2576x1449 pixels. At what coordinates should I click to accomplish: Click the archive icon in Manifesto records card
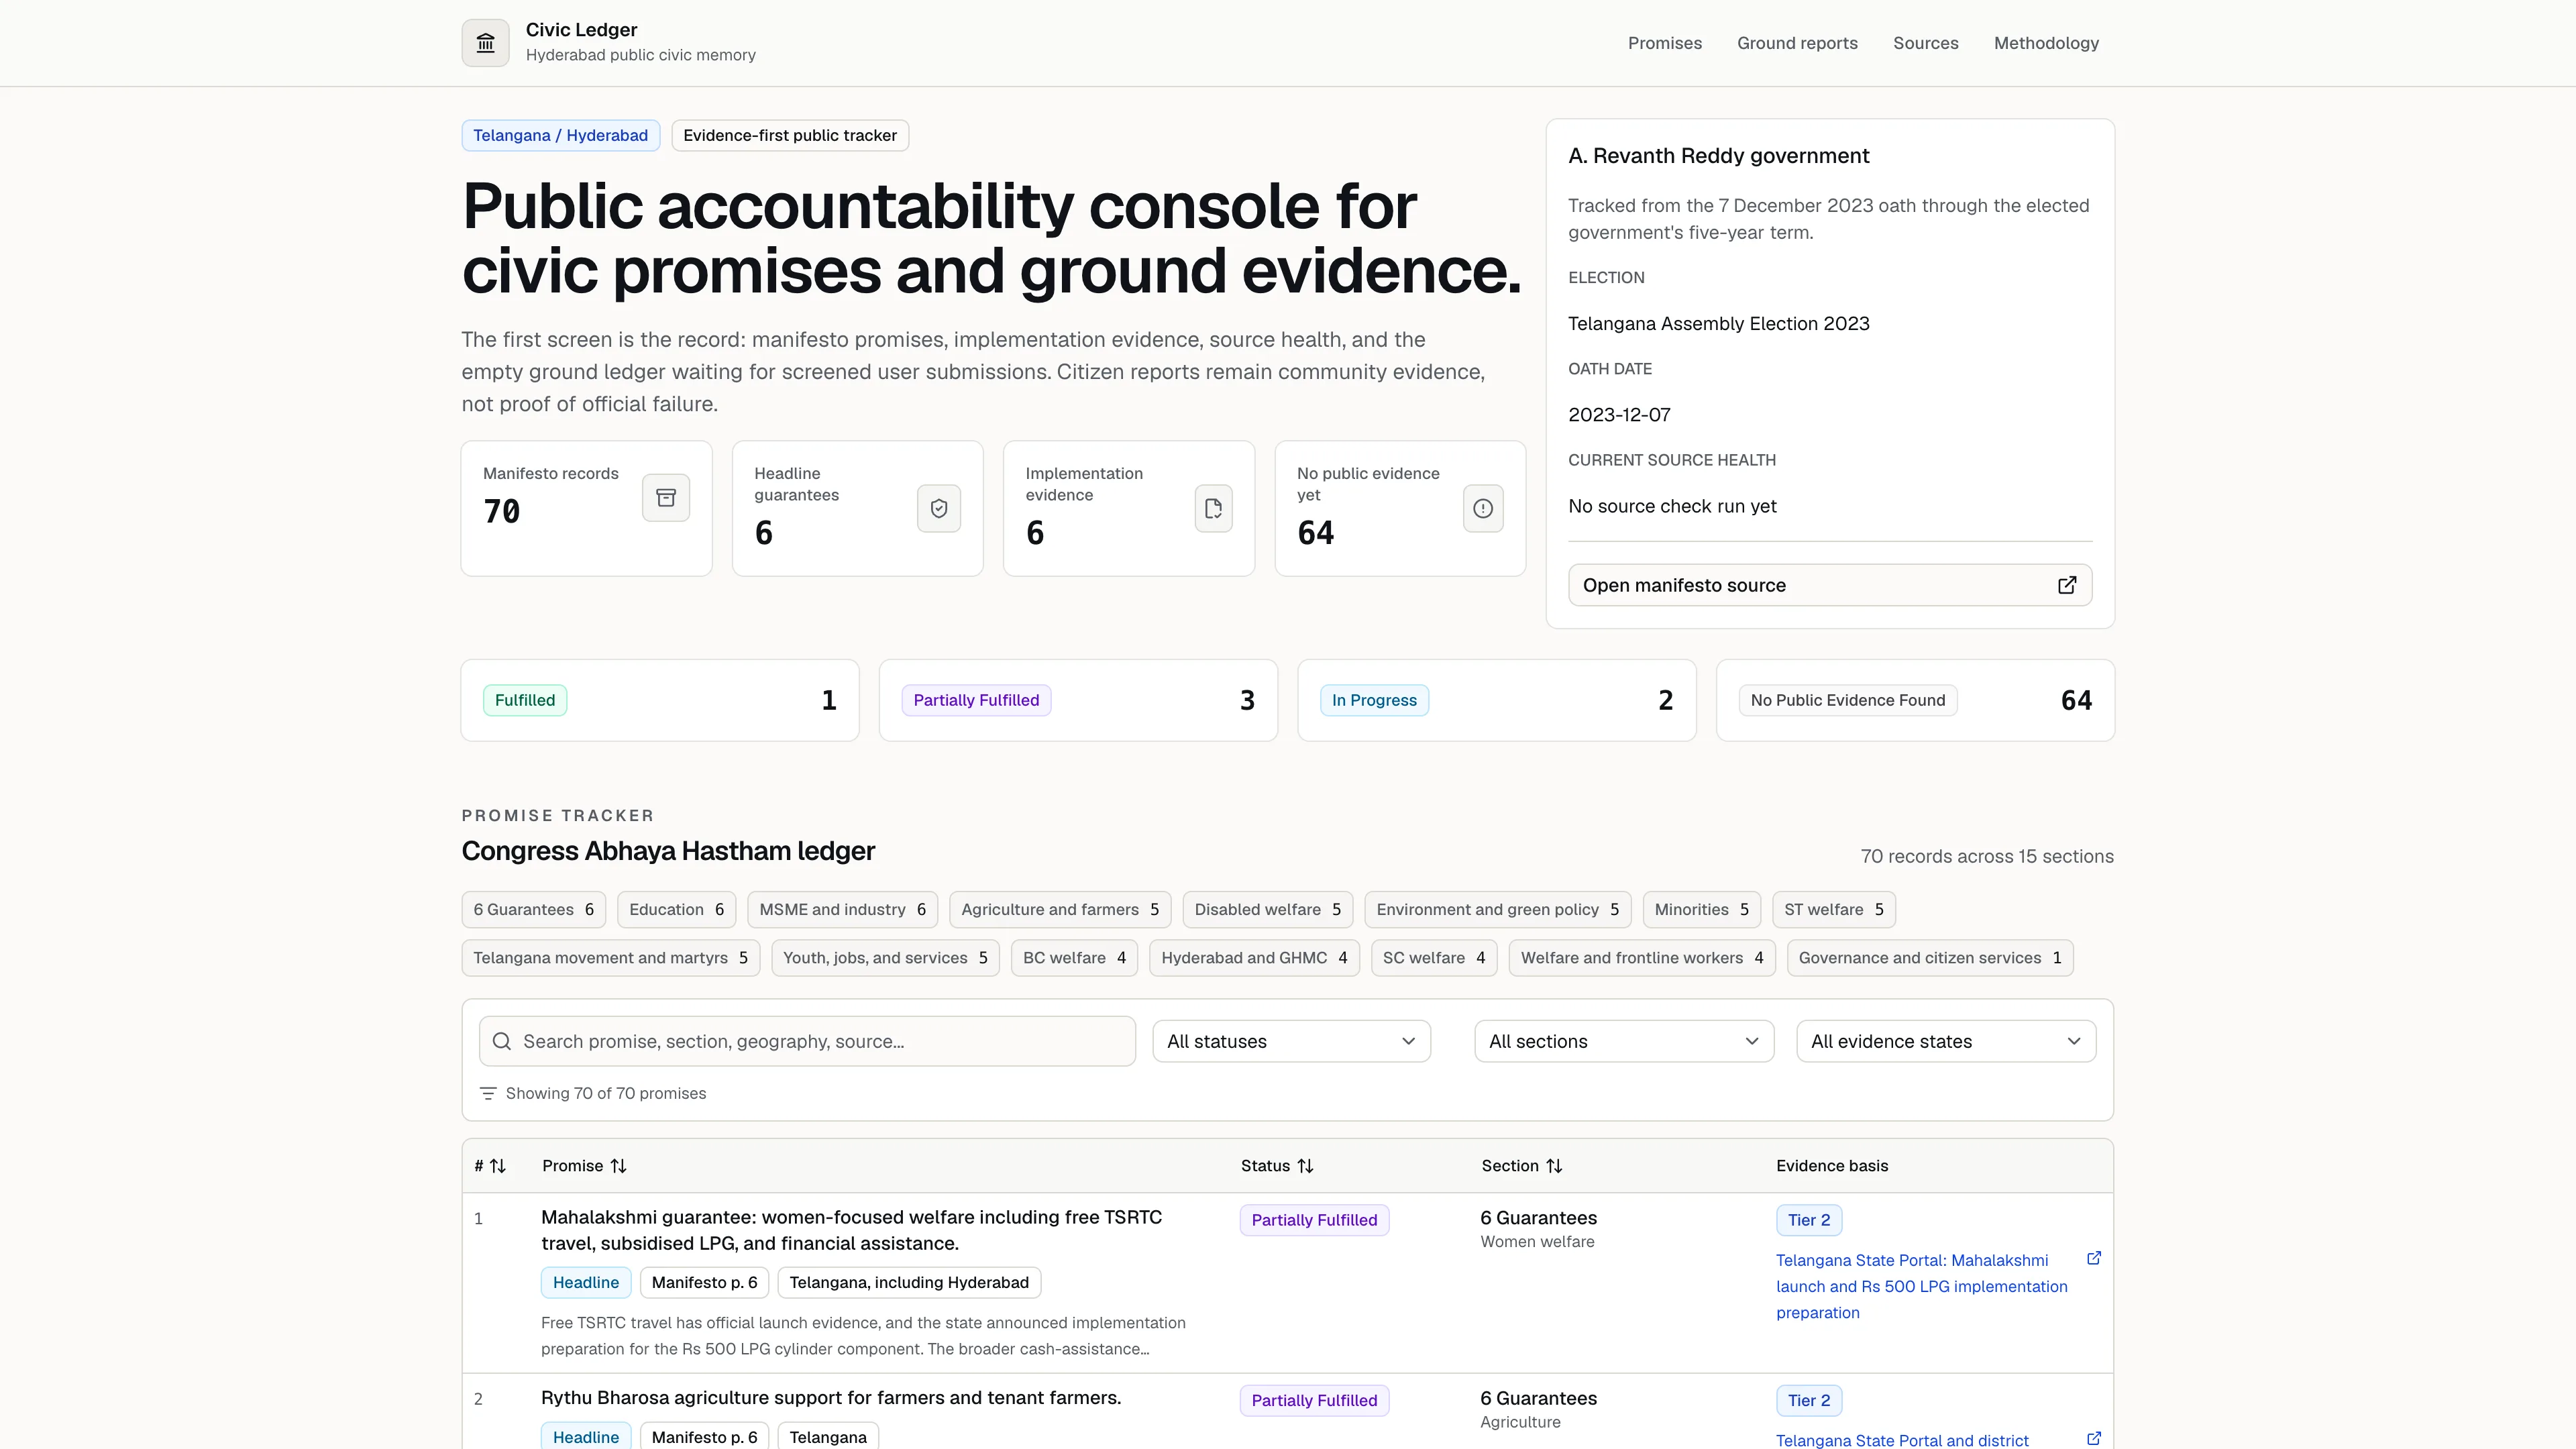point(666,497)
